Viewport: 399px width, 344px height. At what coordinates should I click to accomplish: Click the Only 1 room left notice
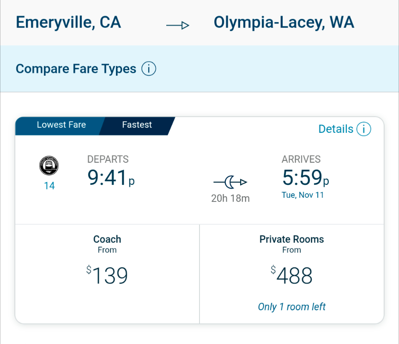pos(291,307)
